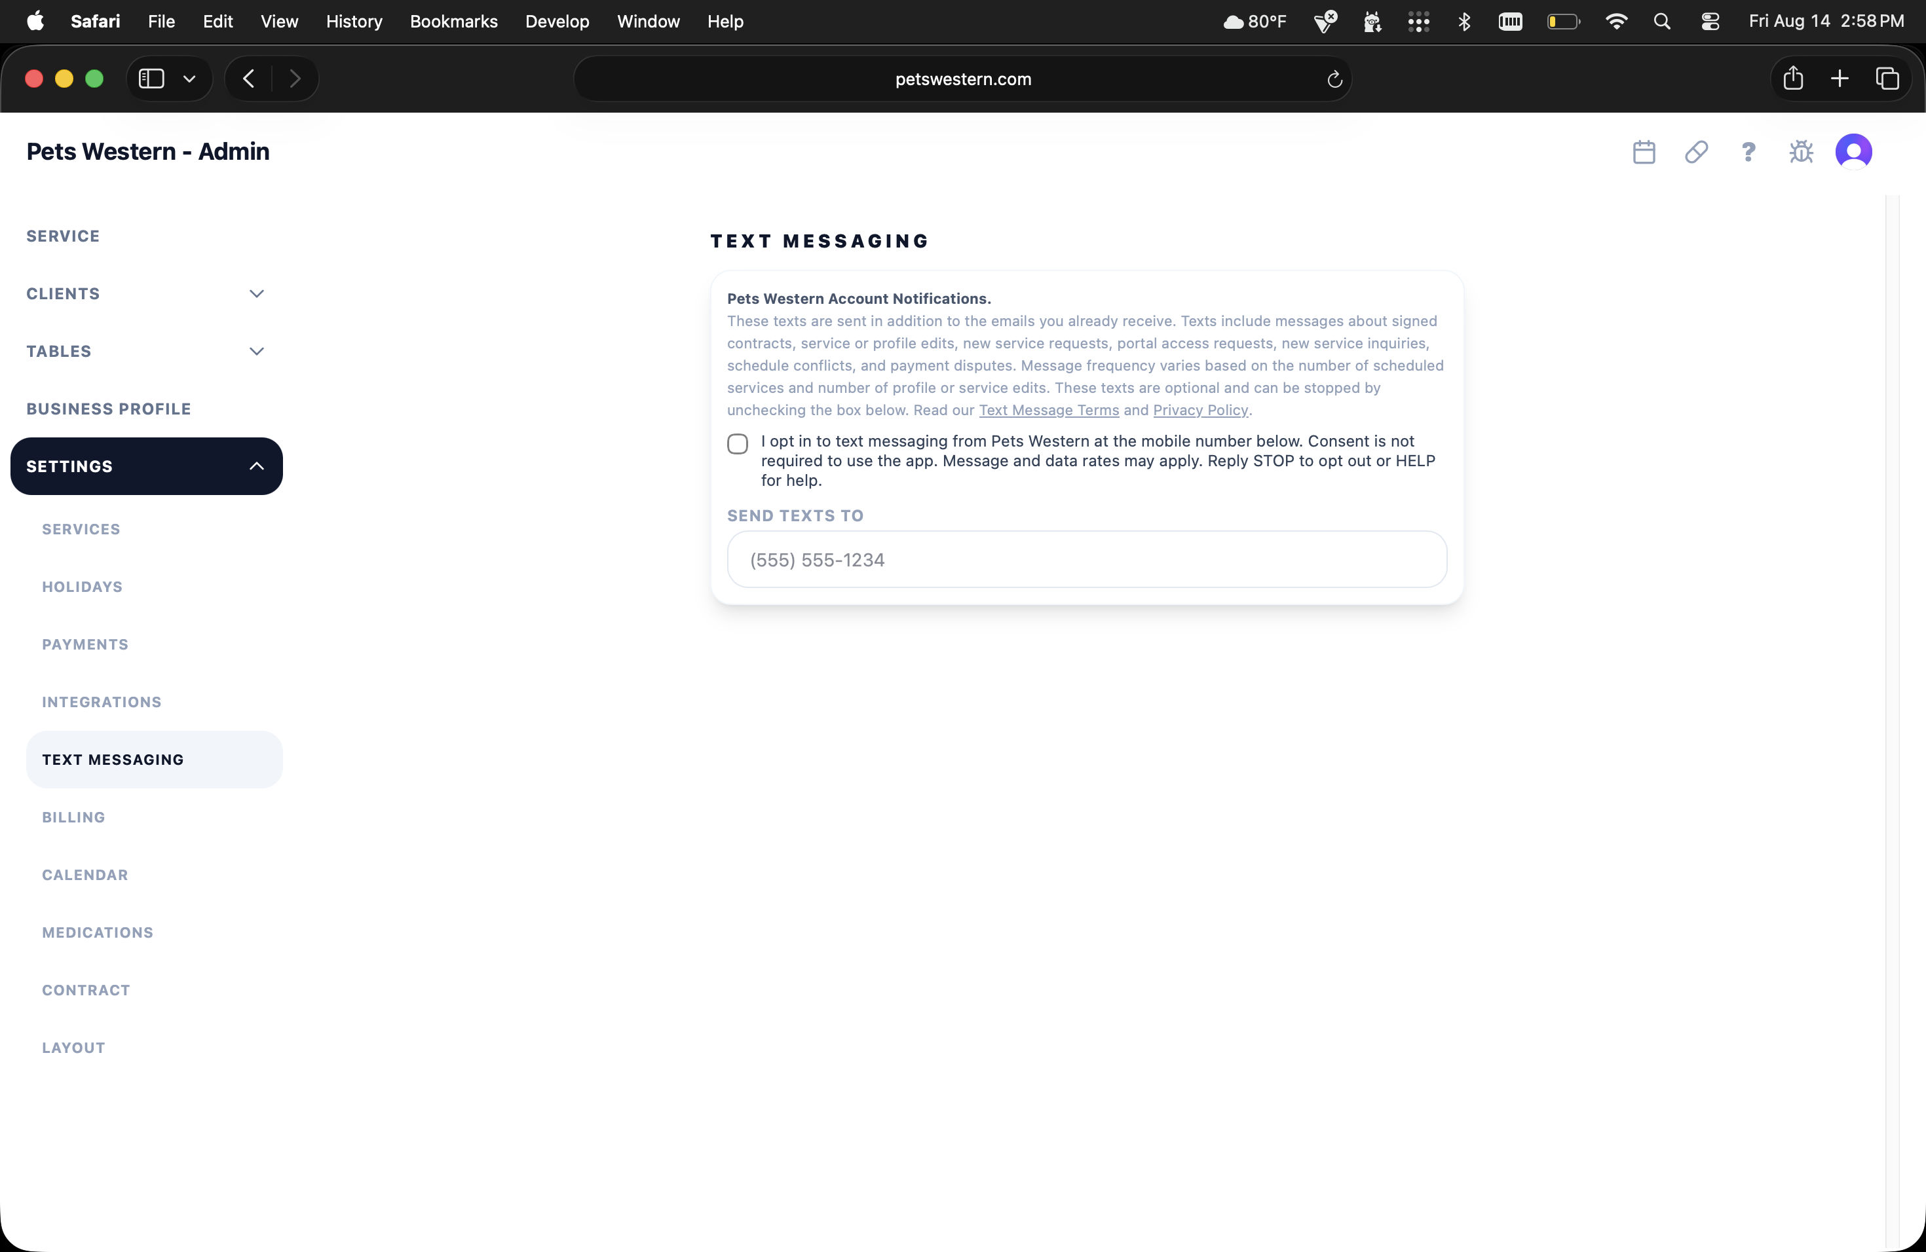Go to Services under Settings

pyautogui.click(x=81, y=529)
